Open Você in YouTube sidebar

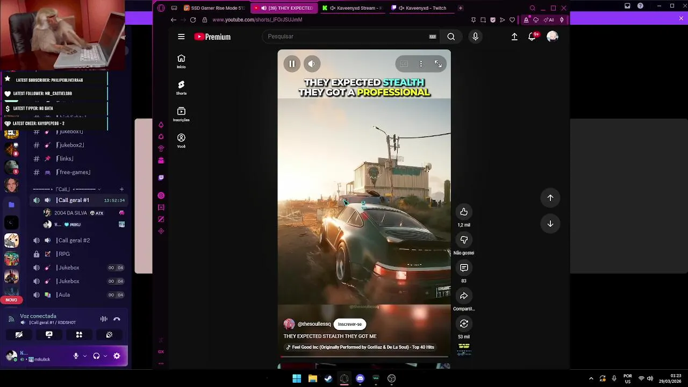[181, 141]
